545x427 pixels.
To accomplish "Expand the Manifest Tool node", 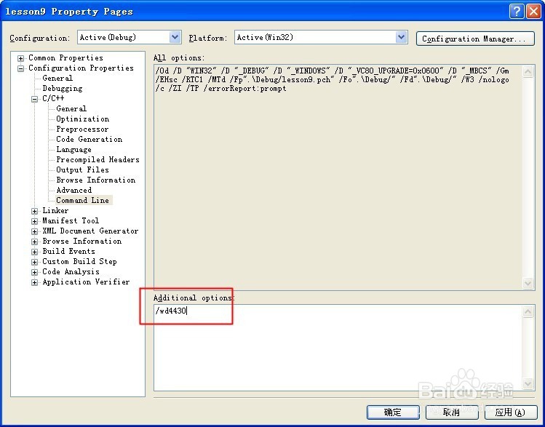I will [x=34, y=221].
